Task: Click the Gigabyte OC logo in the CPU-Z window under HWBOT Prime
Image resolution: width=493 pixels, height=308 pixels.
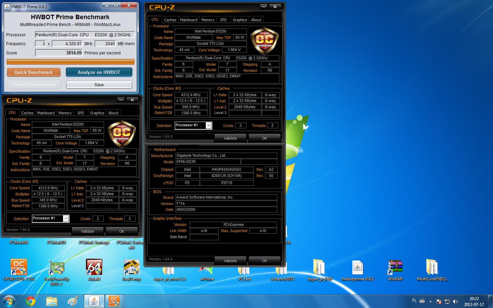Action: [x=122, y=134]
